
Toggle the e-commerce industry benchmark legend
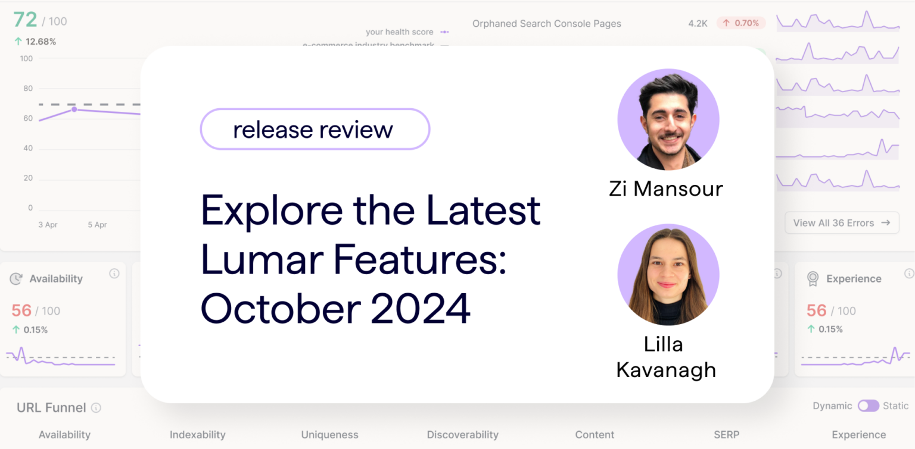tap(368, 45)
